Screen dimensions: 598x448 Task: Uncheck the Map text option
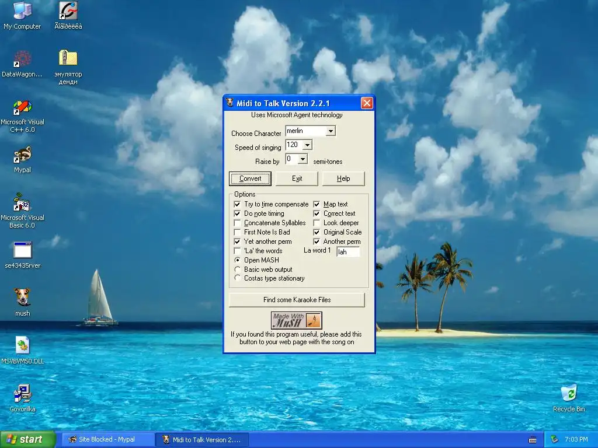[317, 204]
